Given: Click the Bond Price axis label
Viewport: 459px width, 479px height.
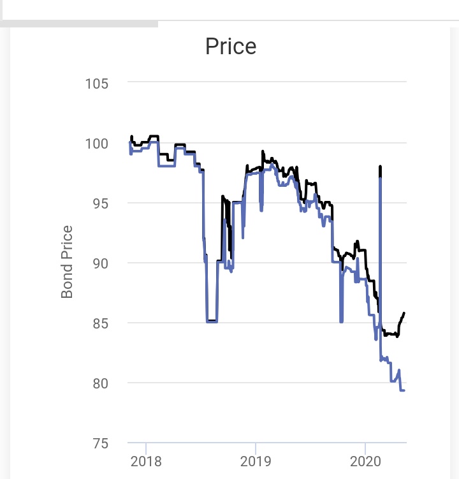Looking at the screenshot, I should point(68,262).
